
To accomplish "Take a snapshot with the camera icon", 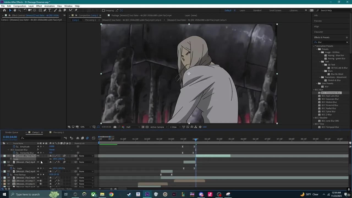I will (115, 127).
